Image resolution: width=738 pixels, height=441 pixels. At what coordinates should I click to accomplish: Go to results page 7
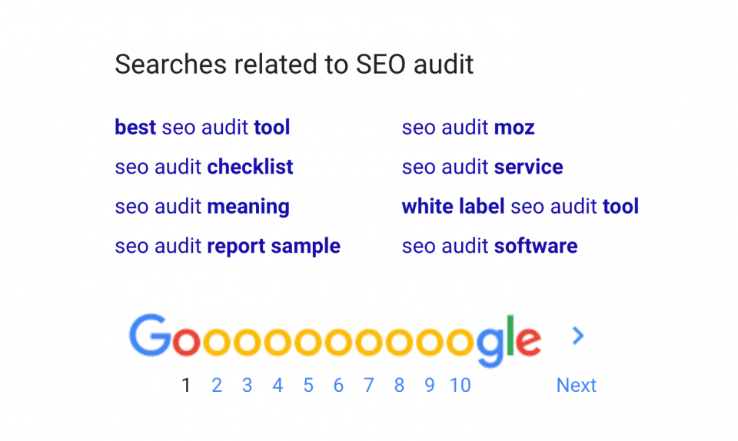tap(368, 386)
